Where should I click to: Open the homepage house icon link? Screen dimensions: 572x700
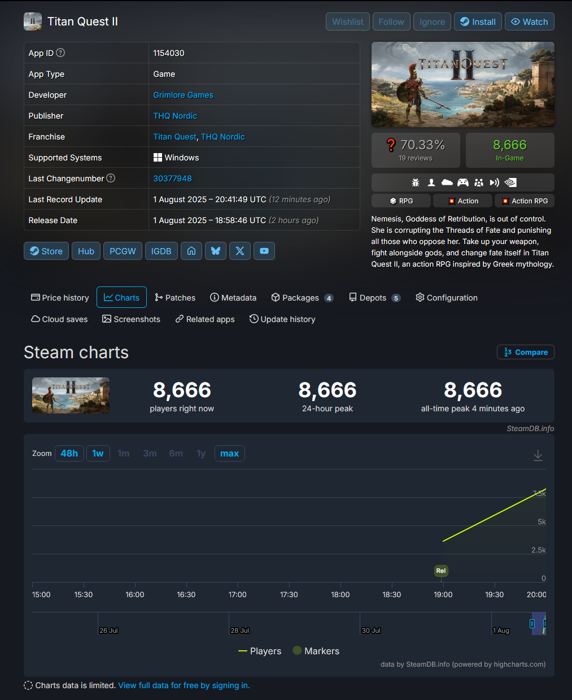tap(191, 251)
